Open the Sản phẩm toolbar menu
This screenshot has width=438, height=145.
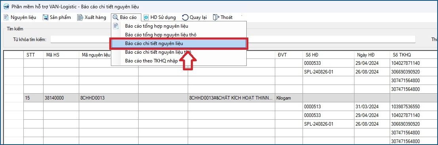pyautogui.click(x=57, y=17)
